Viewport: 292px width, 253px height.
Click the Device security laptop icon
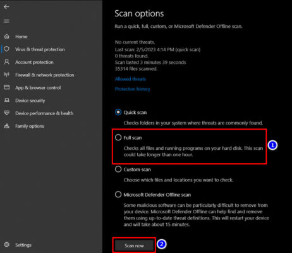pos(7,100)
